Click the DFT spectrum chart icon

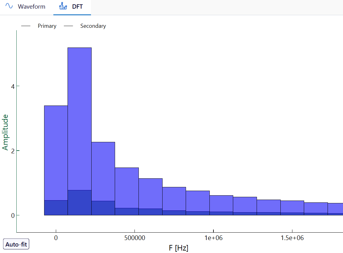[x=63, y=6]
